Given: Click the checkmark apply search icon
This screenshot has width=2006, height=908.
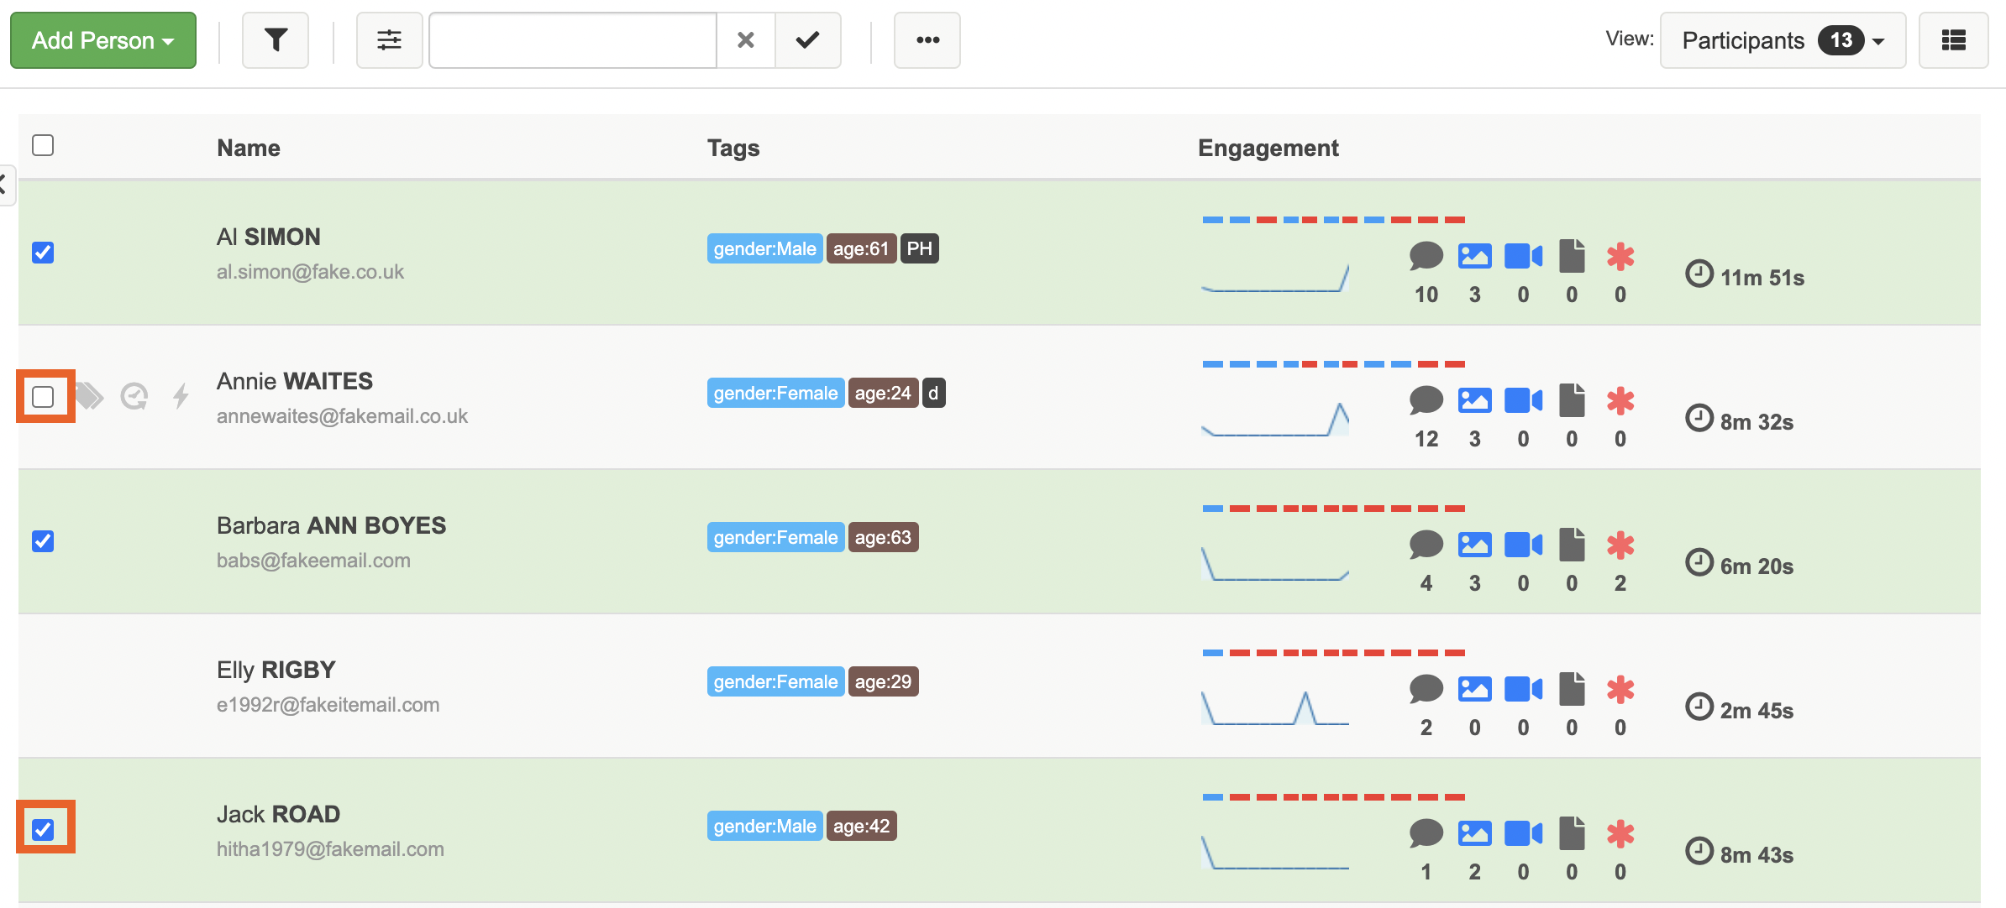Looking at the screenshot, I should coord(807,39).
